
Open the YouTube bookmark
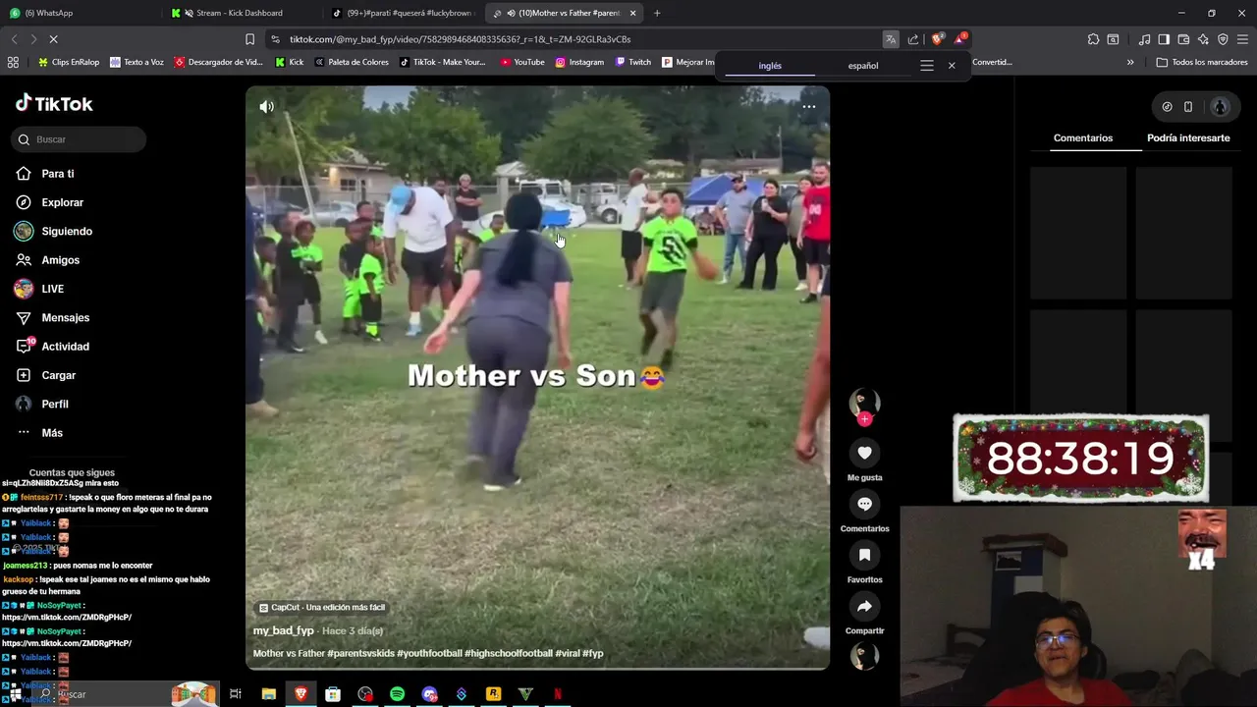521,62
